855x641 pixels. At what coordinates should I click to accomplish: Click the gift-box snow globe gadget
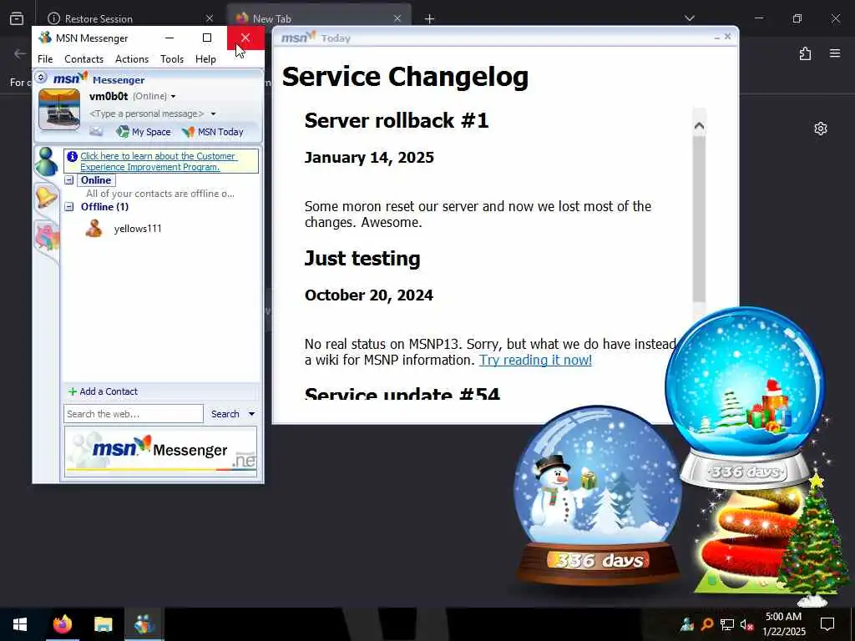pyautogui.click(x=745, y=397)
